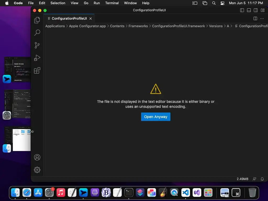This screenshot has height=201, width=268.
Task: Open the Search view in activity bar
Action: coord(37,33)
